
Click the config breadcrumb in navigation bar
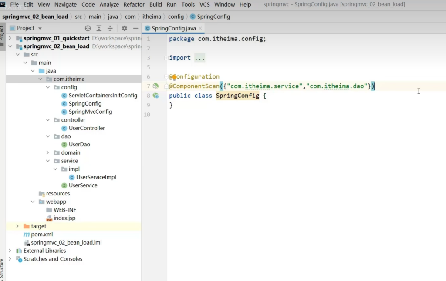[176, 17]
